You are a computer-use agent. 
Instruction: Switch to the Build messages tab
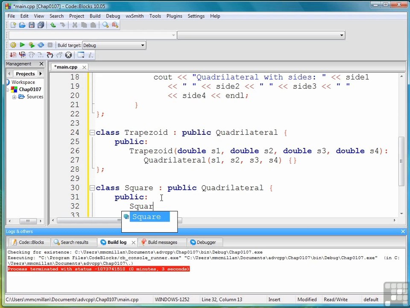click(x=162, y=242)
